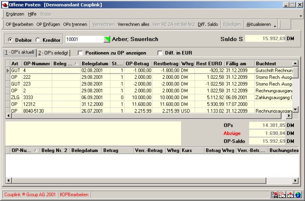This screenshot has width=305, height=201.
Task: Open the globe web icon in status bar
Action: (298, 195)
